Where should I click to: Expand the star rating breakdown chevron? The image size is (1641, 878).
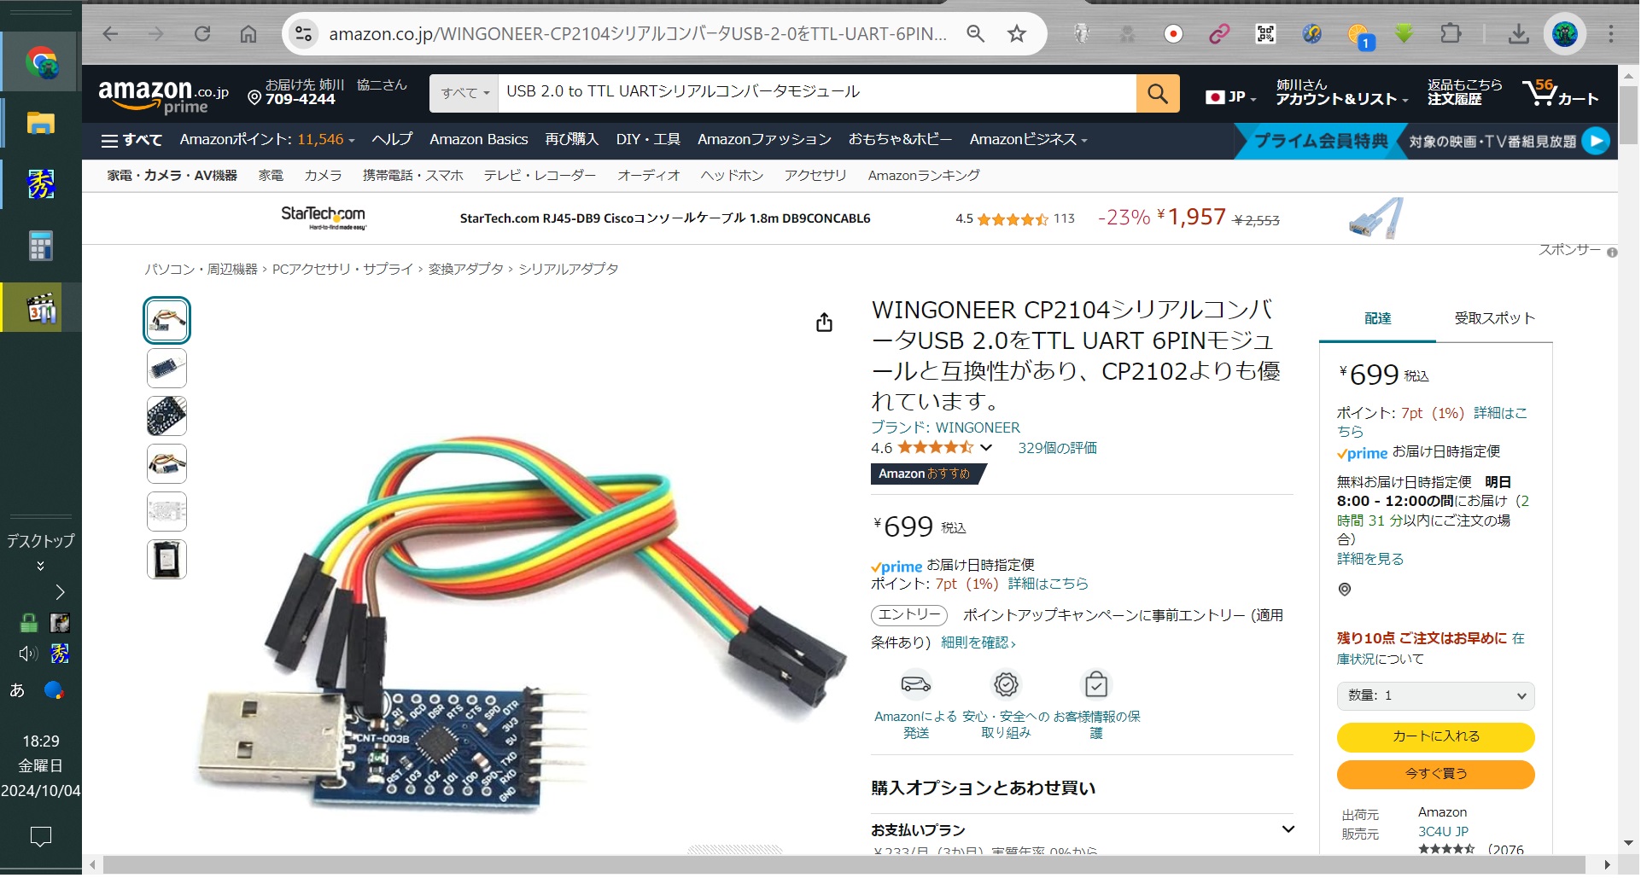coord(987,449)
